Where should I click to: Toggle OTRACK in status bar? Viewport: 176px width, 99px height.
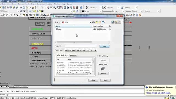(x=53, y=98)
